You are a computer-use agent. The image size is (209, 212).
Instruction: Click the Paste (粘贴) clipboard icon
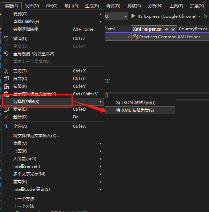pos(6,86)
